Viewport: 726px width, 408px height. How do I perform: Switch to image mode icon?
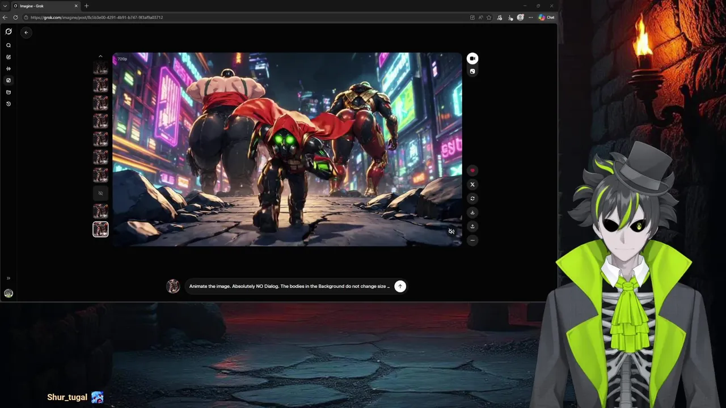point(472,71)
